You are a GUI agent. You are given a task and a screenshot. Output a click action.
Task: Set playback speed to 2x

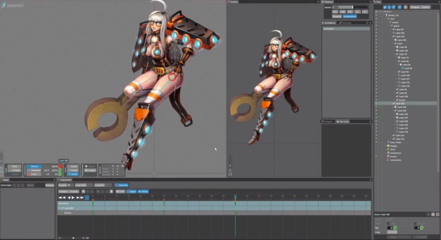(x=365, y=12)
